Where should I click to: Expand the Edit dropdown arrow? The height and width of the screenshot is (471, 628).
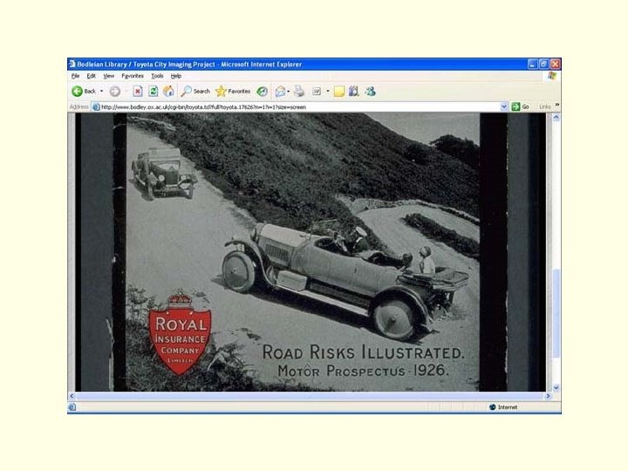328,92
